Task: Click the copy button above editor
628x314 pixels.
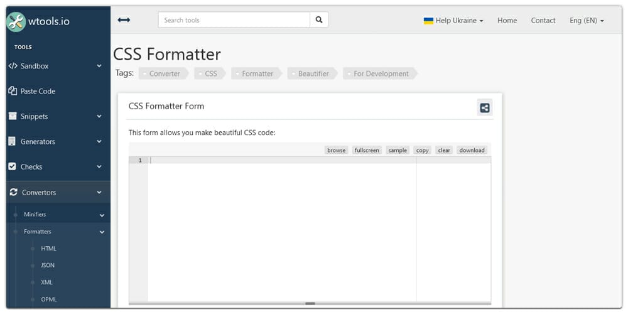Action: pyautogui.click(x=422, y=150)
